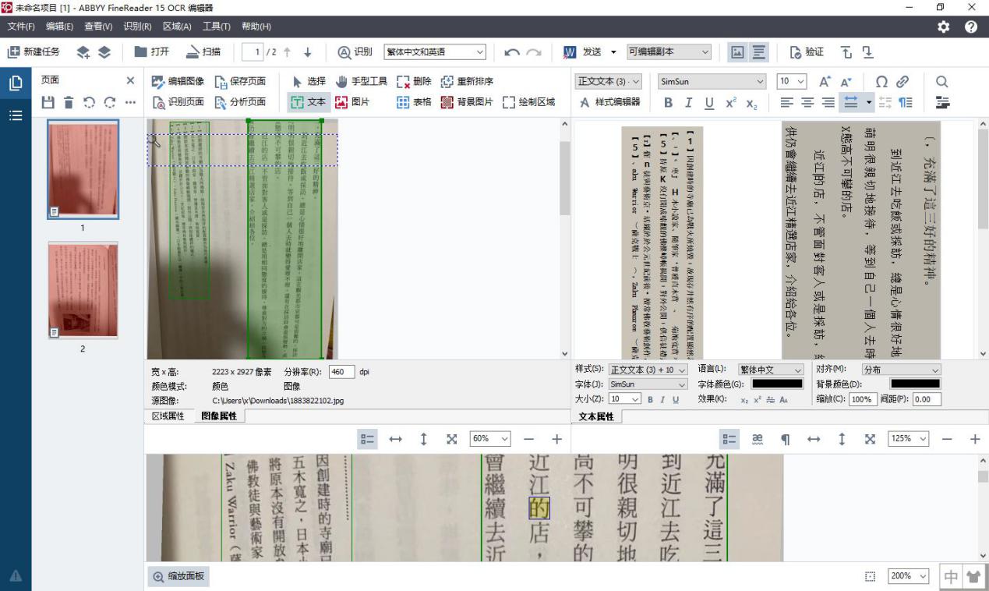Open the 正文文本 (3) style dropdown

coord(609,81)
